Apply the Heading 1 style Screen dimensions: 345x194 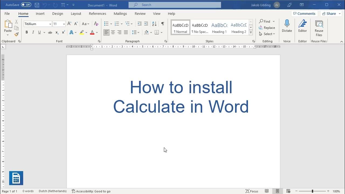click(219, 27)
